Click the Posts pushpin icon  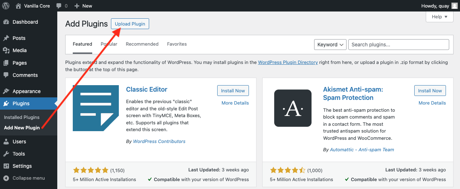(x=6, y=38)
